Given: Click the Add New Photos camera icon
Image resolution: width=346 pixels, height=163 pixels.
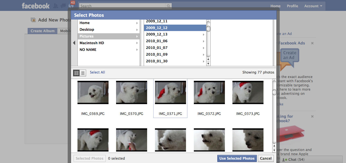Looking at the screenshot, I should tap(33, 20).
